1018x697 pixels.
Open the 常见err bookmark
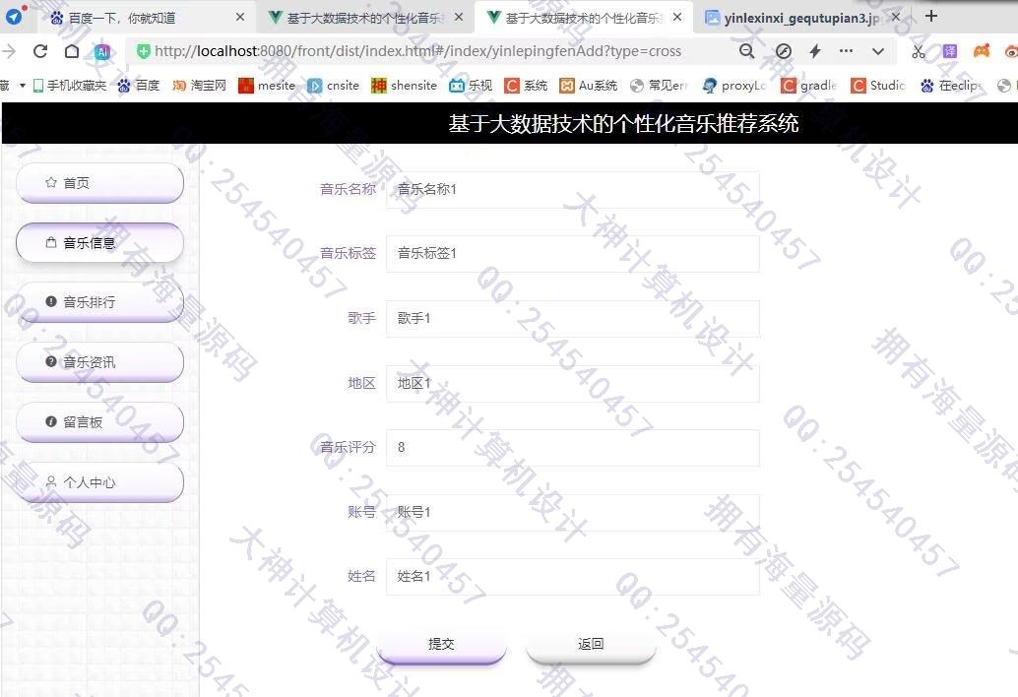(659, 85)
